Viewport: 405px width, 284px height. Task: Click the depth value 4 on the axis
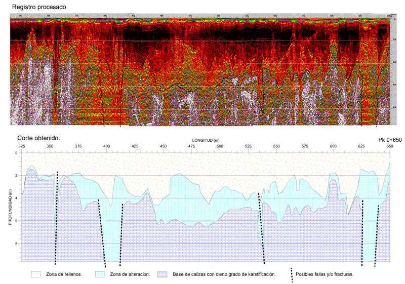click(x=16, y=198)
